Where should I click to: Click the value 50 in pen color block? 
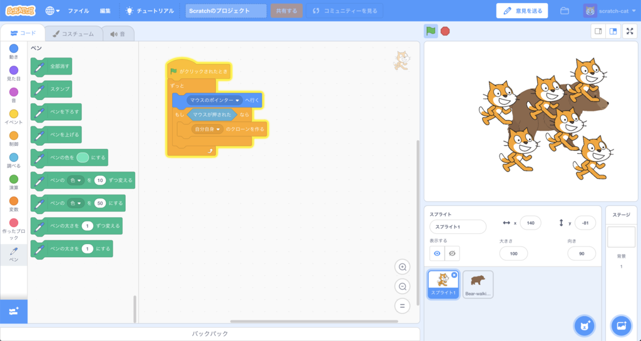(x=100, y=203)
